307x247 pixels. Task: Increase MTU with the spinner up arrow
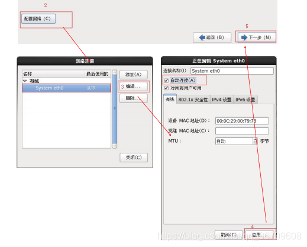[256, 139]
